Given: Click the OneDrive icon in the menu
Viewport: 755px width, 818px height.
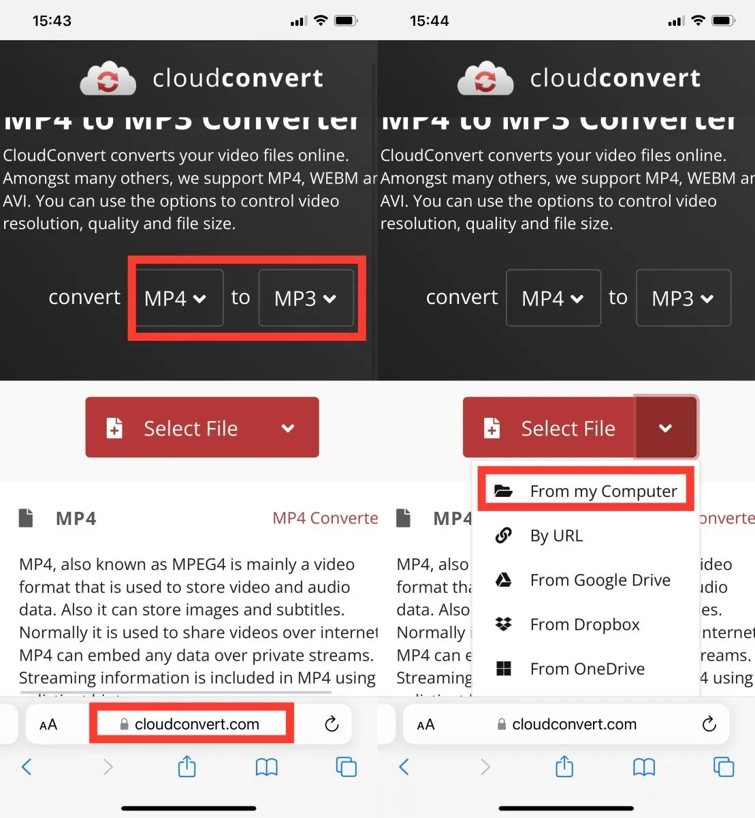Looking at the screenshot, I should pyautogui.click(x=503, y=668).
